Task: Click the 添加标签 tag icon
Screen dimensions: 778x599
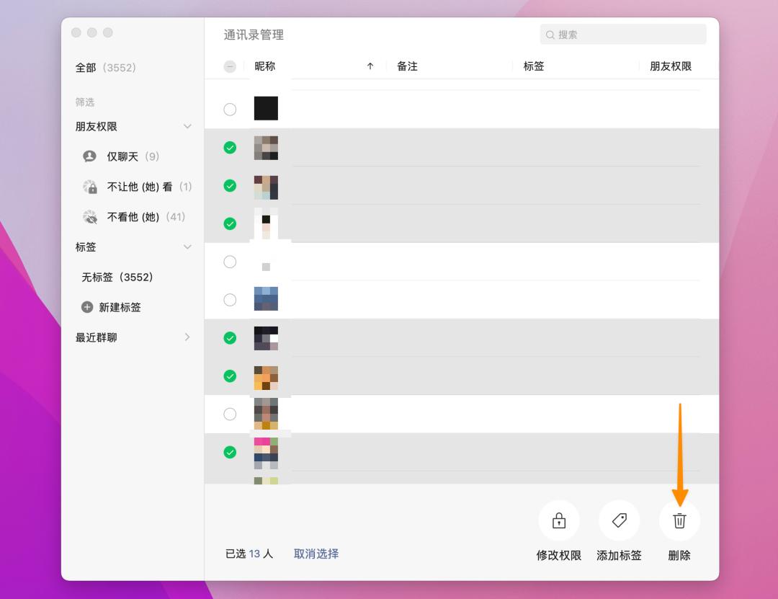Action: click(619, 520)
